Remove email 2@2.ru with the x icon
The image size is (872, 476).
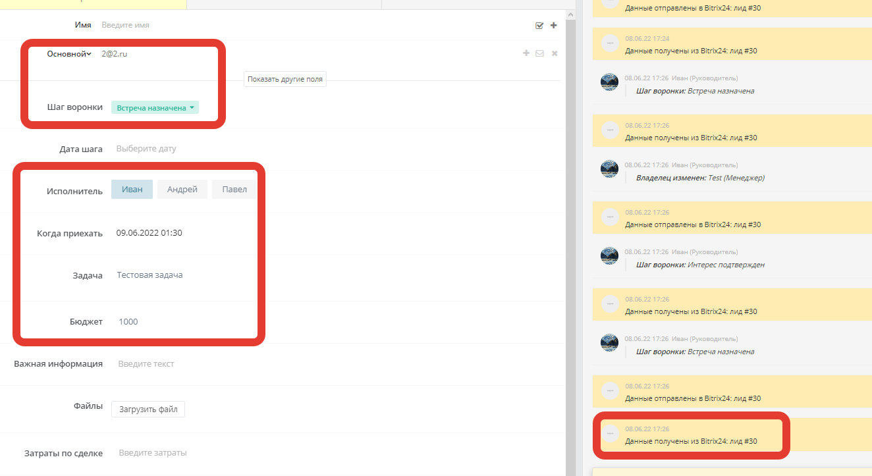coord(555,53)
